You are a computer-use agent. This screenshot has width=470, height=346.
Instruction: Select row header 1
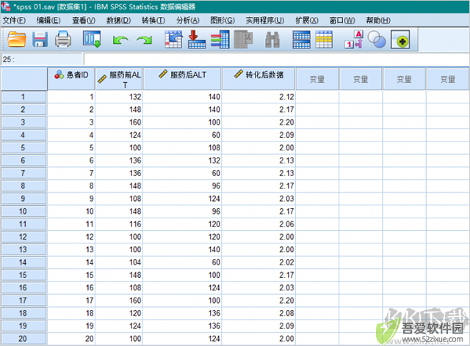point(23,97)
